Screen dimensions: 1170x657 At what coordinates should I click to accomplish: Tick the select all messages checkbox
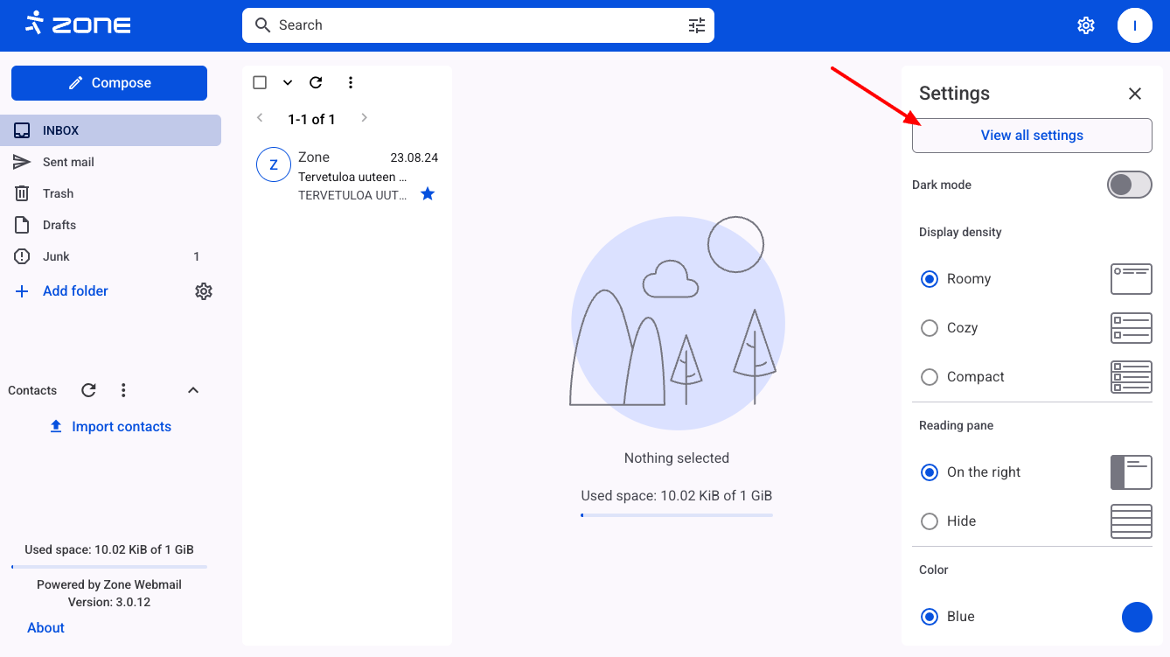260,82
